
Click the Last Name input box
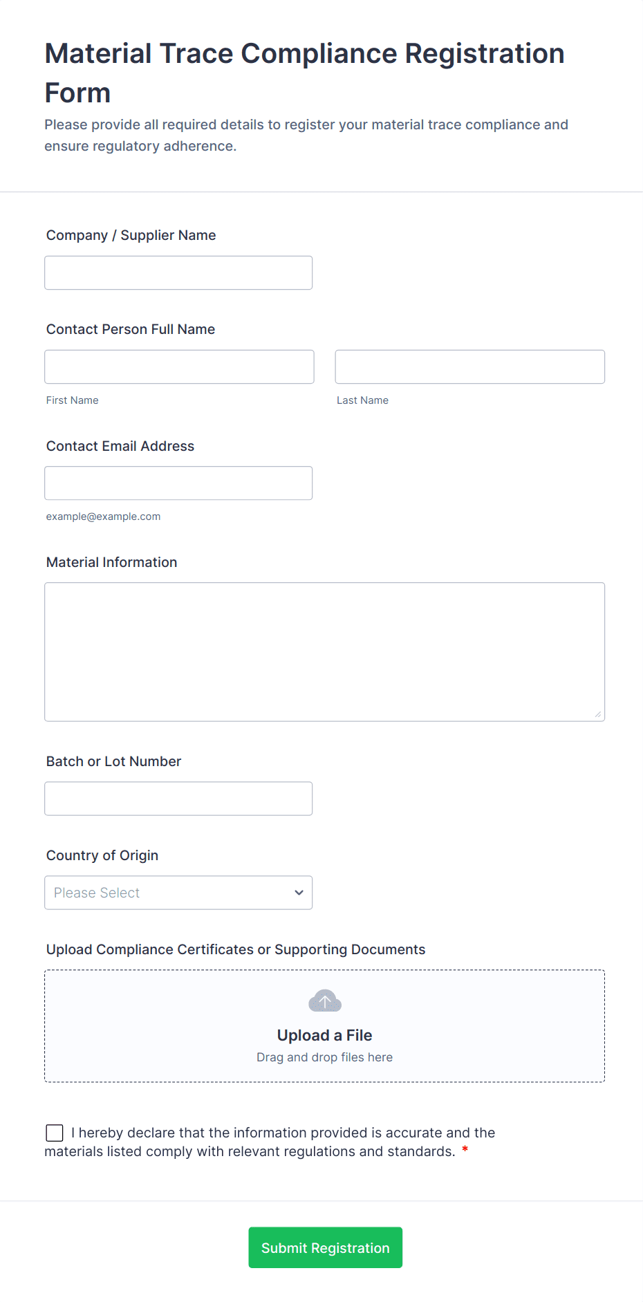pyautogui.click(x=469, y=367)
